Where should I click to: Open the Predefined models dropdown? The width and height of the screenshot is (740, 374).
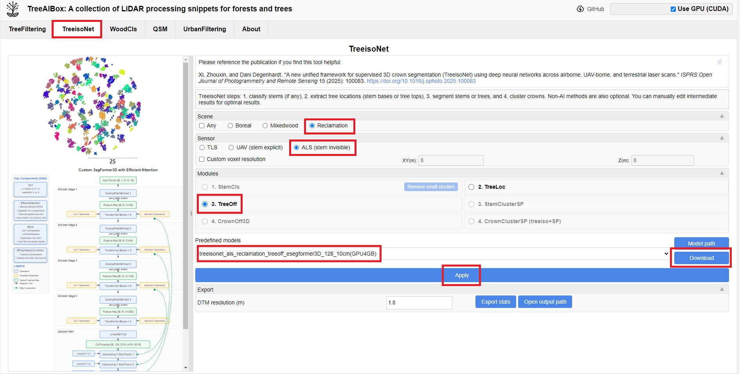point(433,254)
